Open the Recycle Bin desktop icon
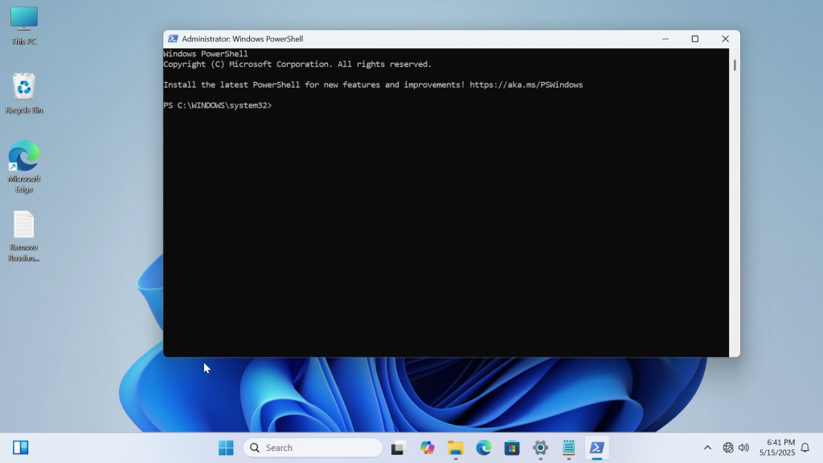This screenshot has height=463, width=823. coord(24,93)
